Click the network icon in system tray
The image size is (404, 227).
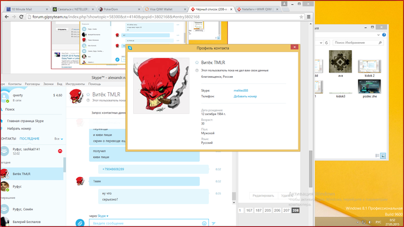(x=364, y=222)
